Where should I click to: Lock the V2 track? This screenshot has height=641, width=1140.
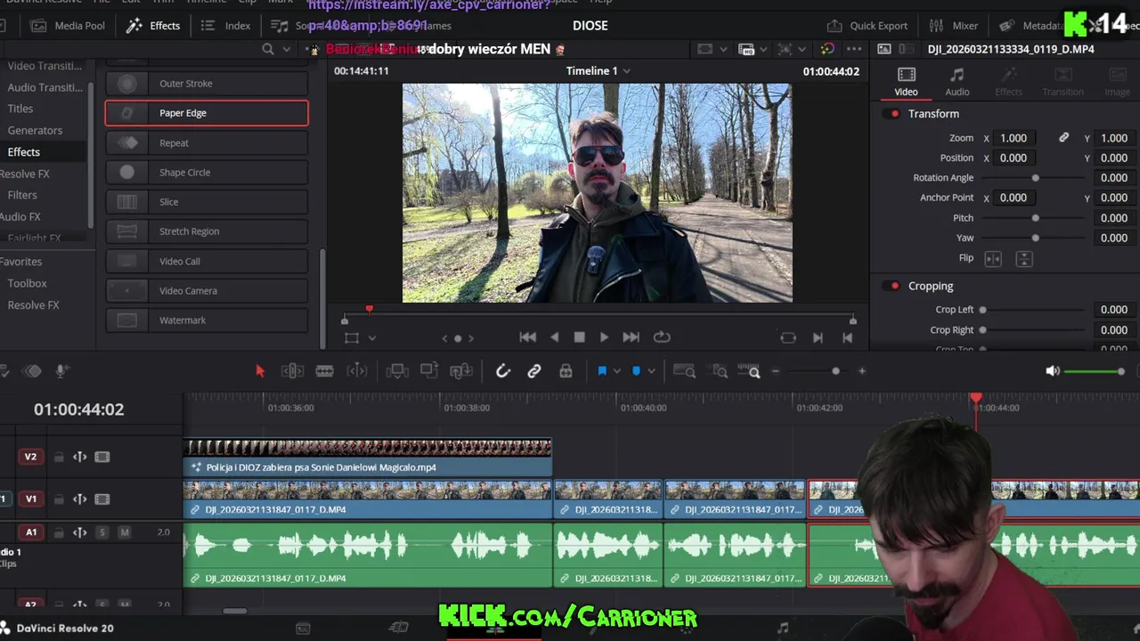coord(59,458)
